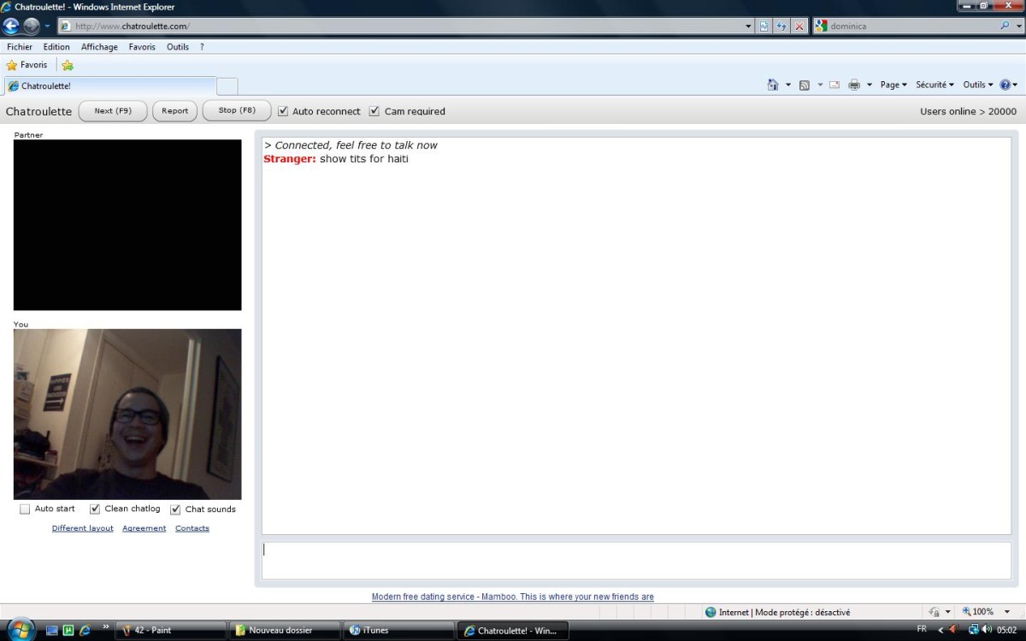
Task: Toggle the Clean chatlog checkbox
Action: (x=95, y=509)
